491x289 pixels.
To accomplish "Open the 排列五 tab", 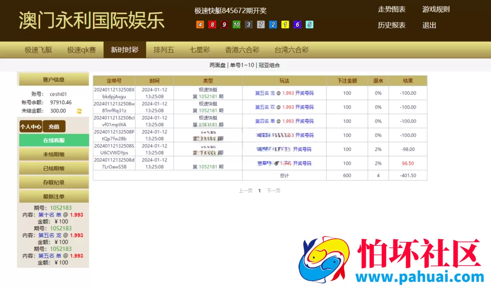I will [164, 50].
